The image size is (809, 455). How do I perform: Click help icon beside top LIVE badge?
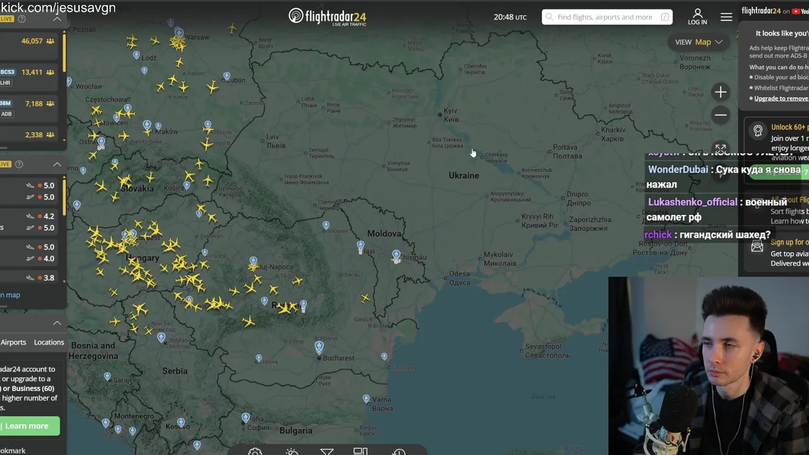(x=21, y=19)
